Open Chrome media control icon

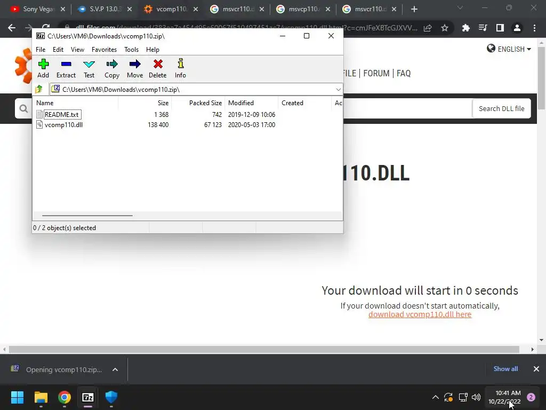click(483, 28)
